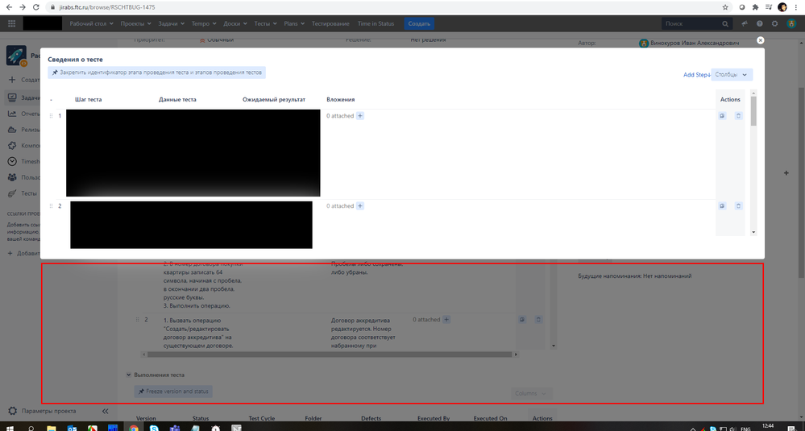Open Time in Status link
805x431 pixels.
(376, 23)
